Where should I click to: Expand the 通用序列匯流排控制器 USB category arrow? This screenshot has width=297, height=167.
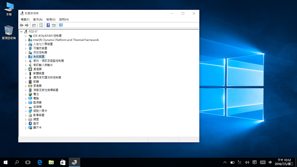point(26,77)
